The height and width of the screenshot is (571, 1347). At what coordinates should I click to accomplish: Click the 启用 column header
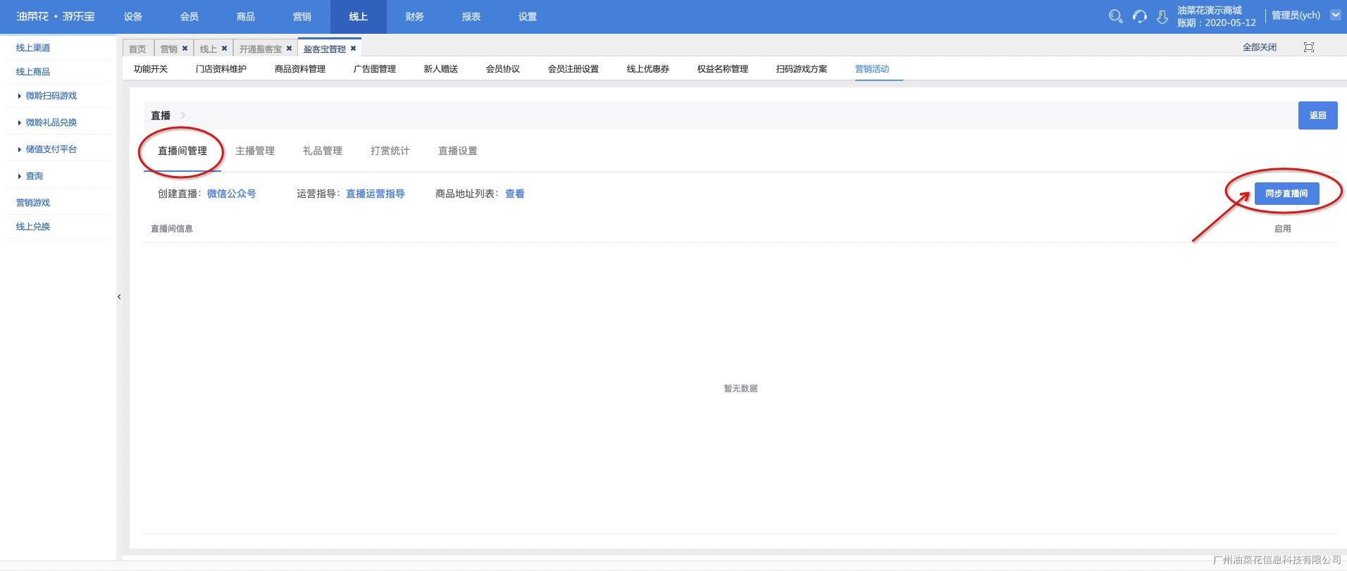pyautogui.click(x=1283, y=229)
